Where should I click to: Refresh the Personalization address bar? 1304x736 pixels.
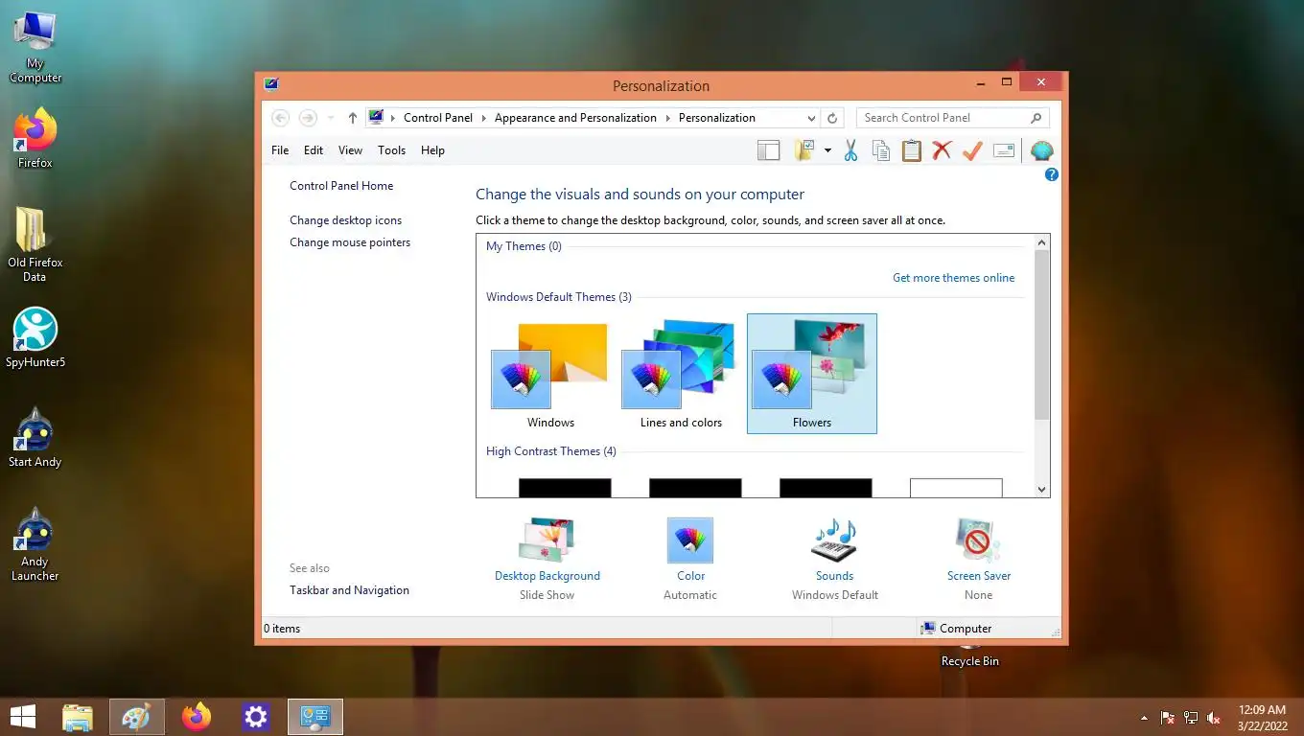(832, 118)
